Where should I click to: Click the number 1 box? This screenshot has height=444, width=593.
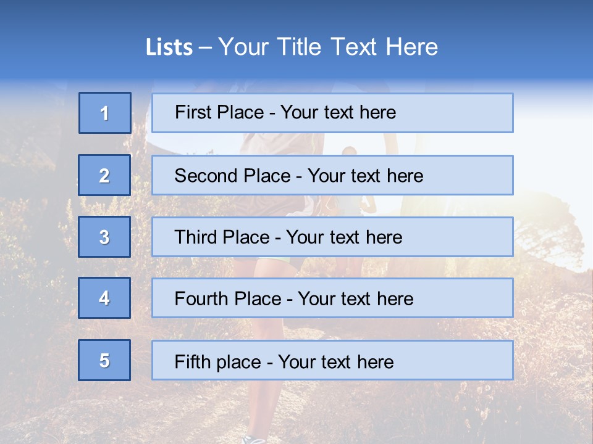click(x=105, y=113)
